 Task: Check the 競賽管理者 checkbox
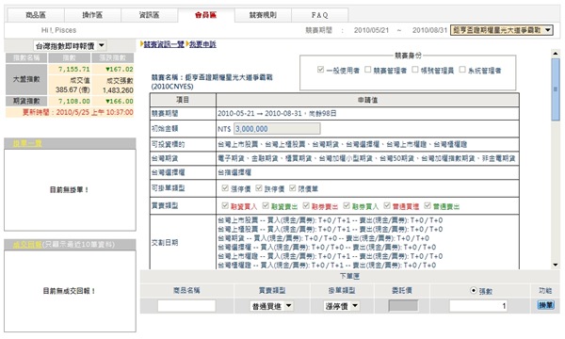(367, 70)
